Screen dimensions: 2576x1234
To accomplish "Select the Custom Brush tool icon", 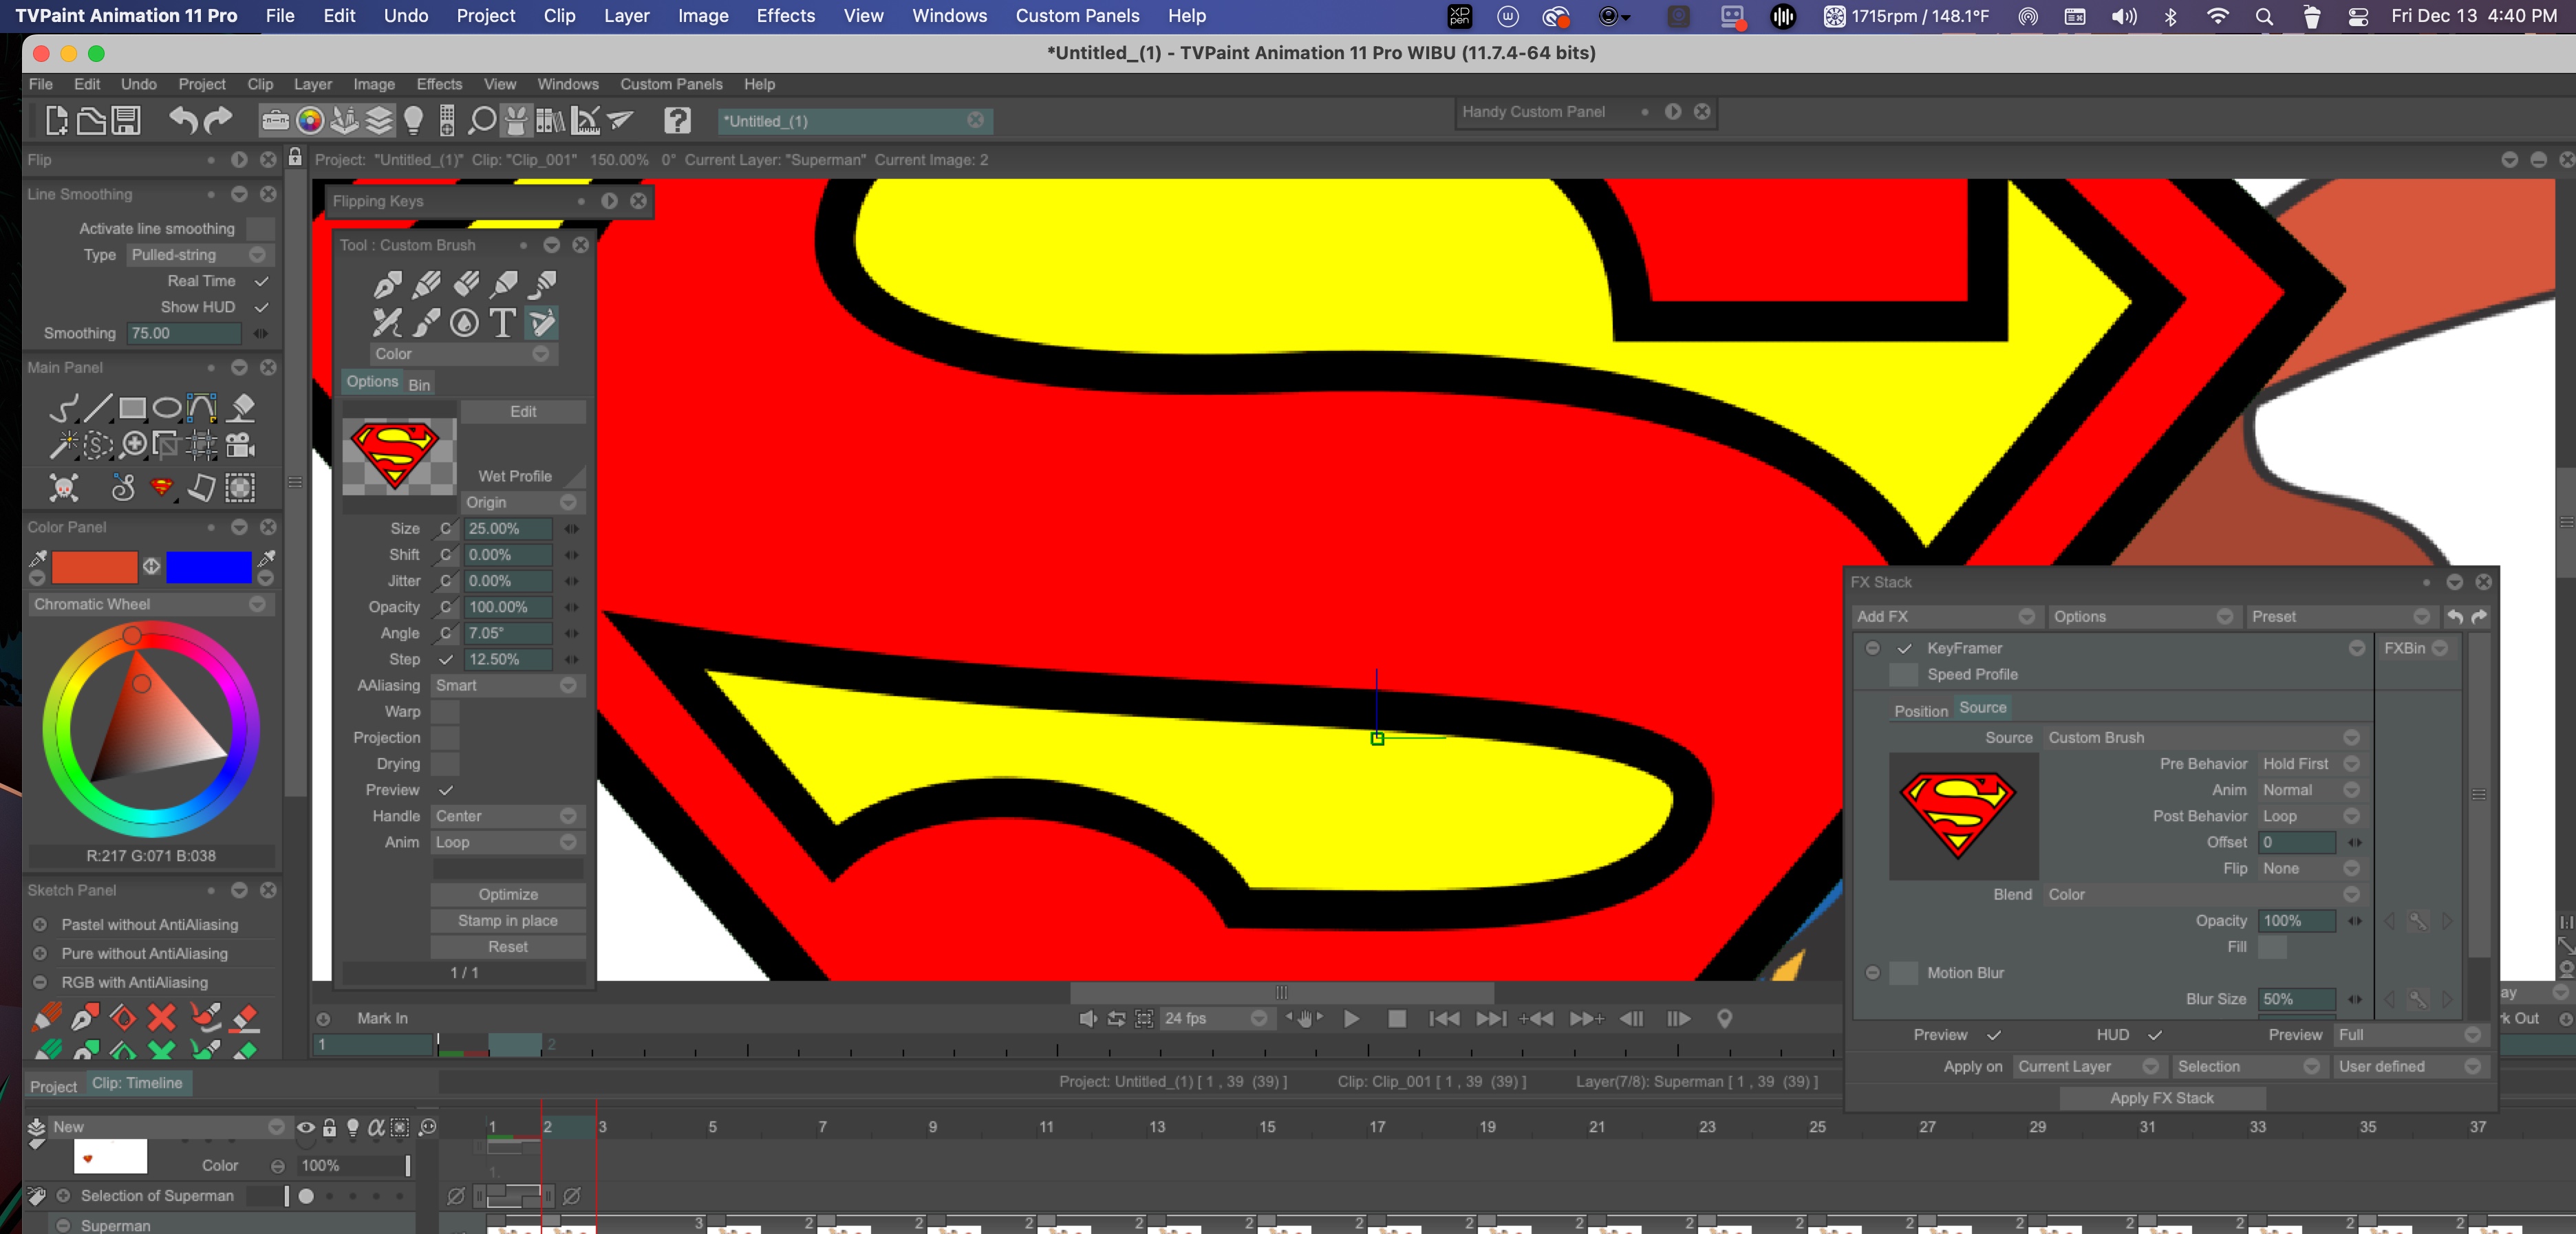I will pyautogui.click(x=542, y=322).
